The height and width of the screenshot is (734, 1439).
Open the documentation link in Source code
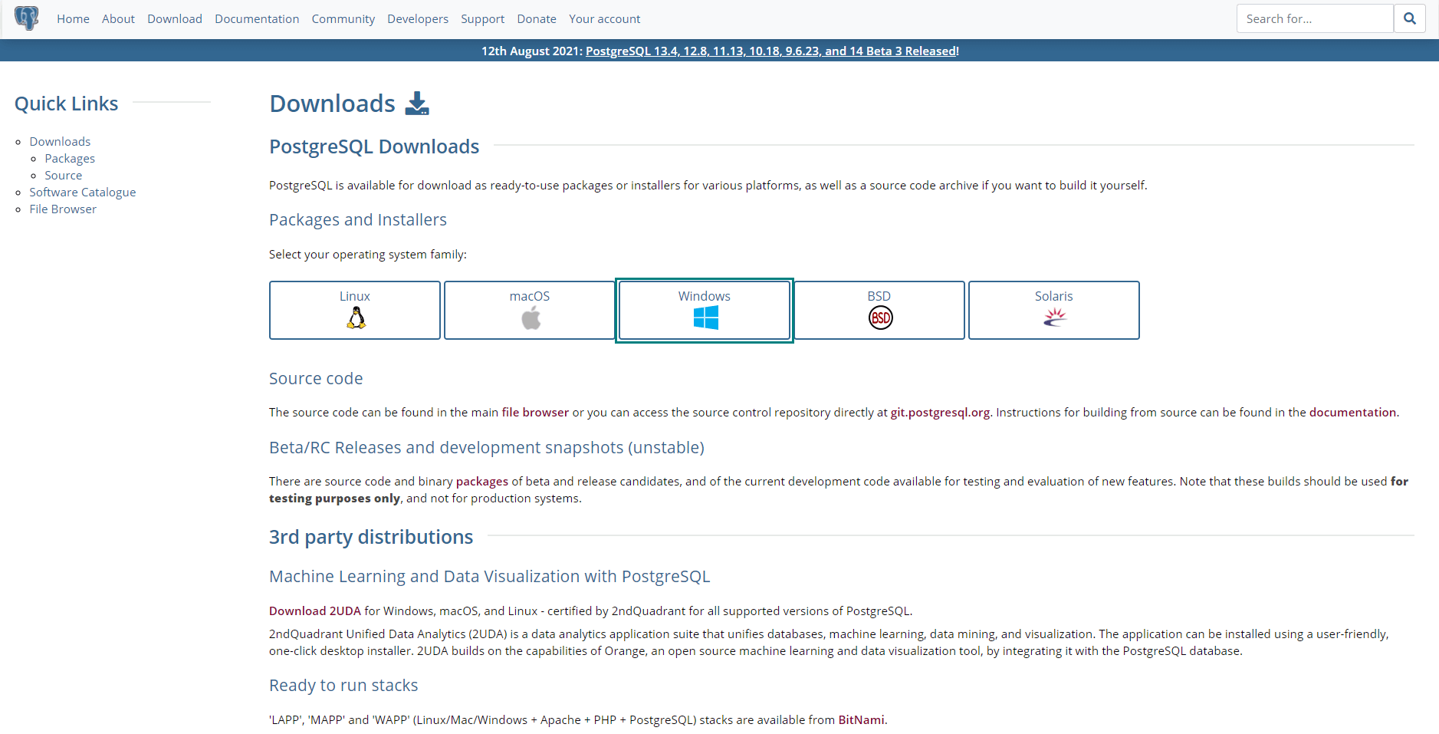pos(1352,413)
